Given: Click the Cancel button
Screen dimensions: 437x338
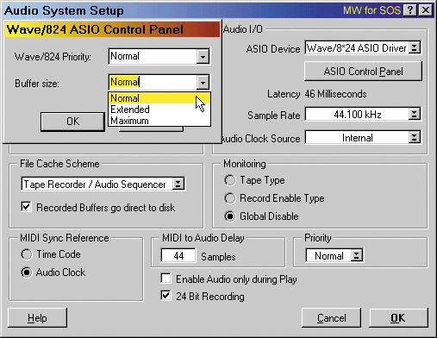Looking at the screenshot, I should pyautogui.click(x=331, y=318).
